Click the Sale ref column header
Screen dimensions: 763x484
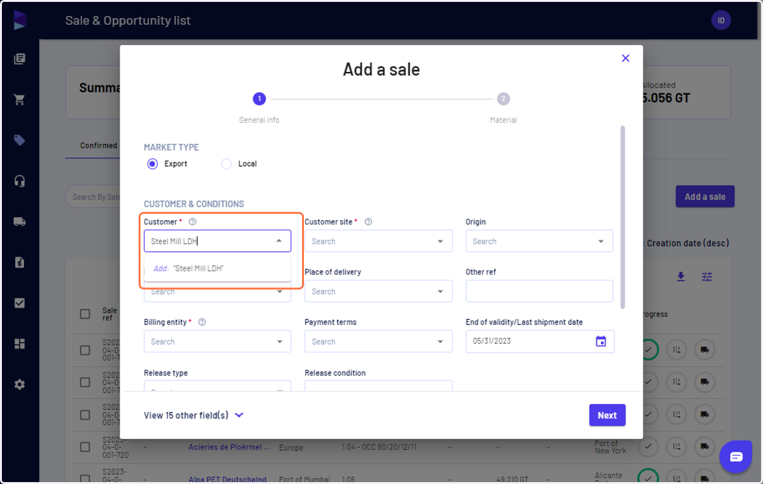click(109, 314)
